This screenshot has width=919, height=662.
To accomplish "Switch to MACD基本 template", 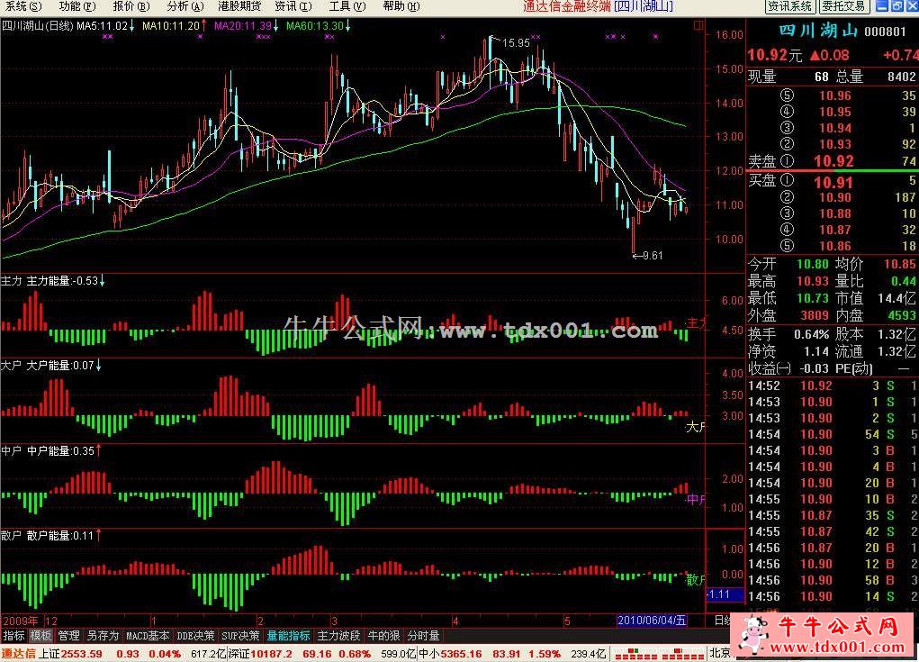I will point(148,636).
